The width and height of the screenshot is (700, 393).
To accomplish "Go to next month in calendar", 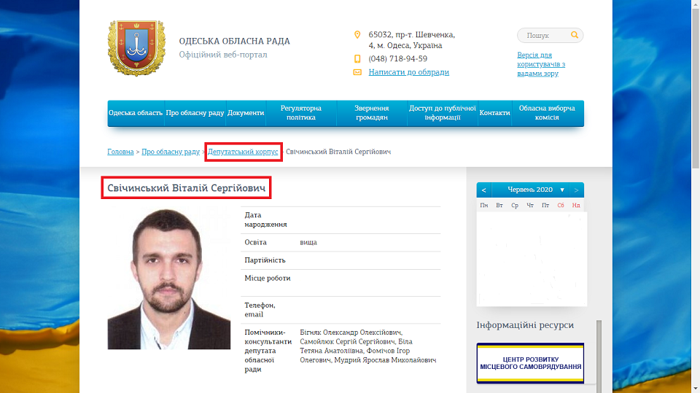I will click(x=576, y=190).
